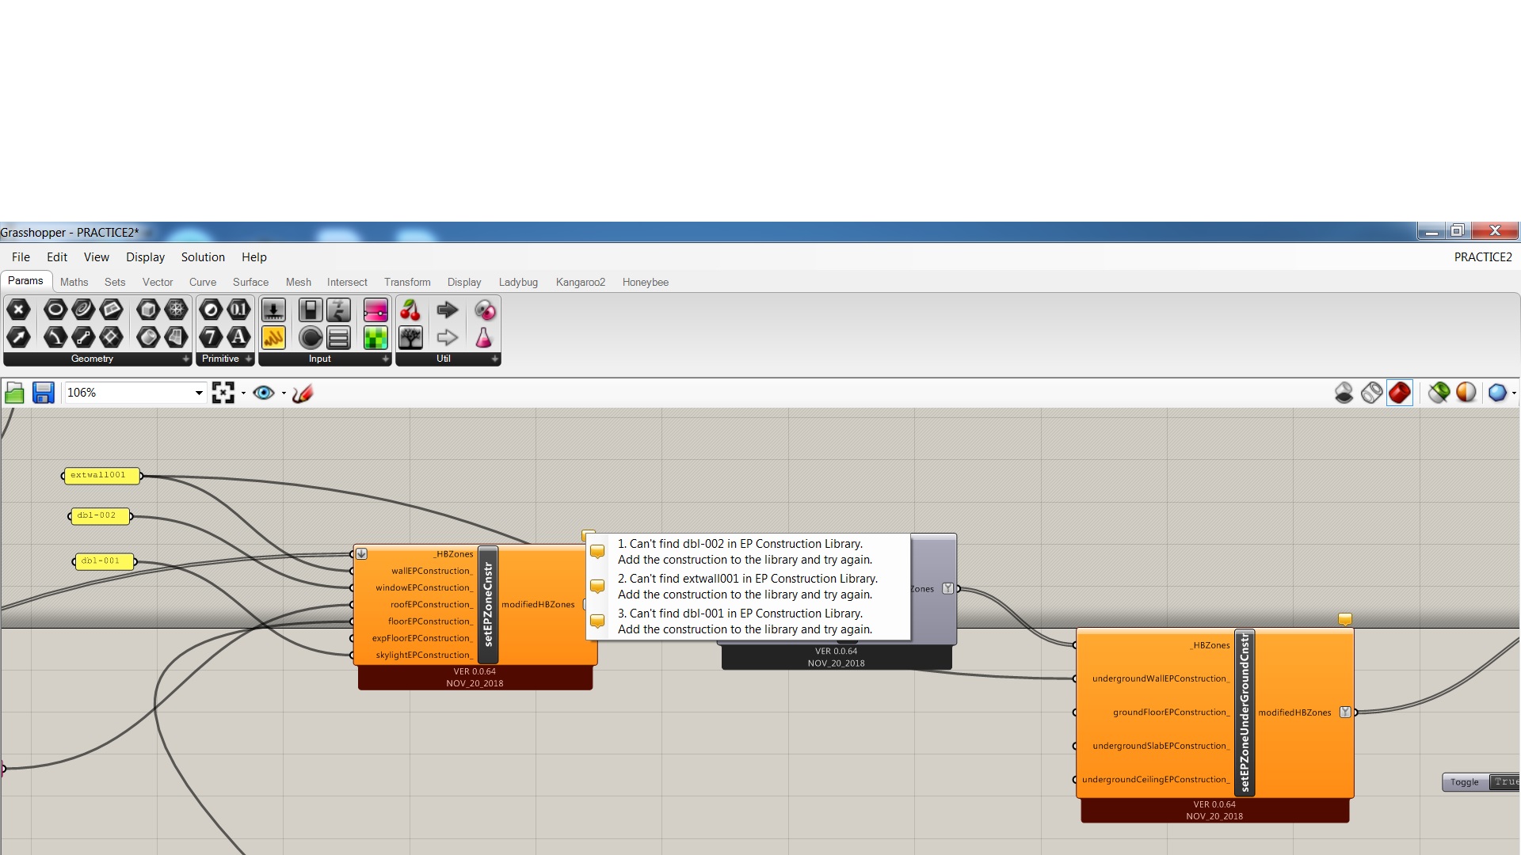The width and height of the screenshot is (1521, 855).
Task: Select the Point parameter icon
Action: tap(18, 310)
